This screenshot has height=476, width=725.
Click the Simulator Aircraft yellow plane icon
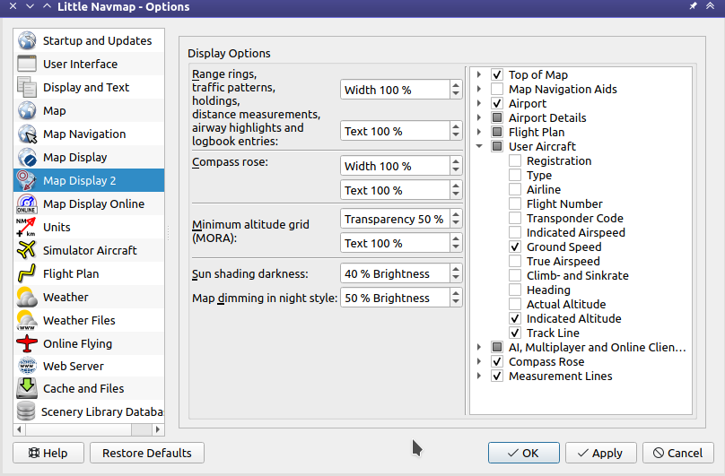26,250
